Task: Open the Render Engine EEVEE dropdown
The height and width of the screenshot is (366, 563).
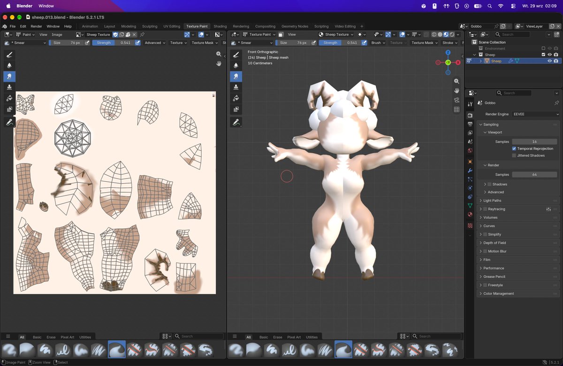Action: [x=536, y=114]
